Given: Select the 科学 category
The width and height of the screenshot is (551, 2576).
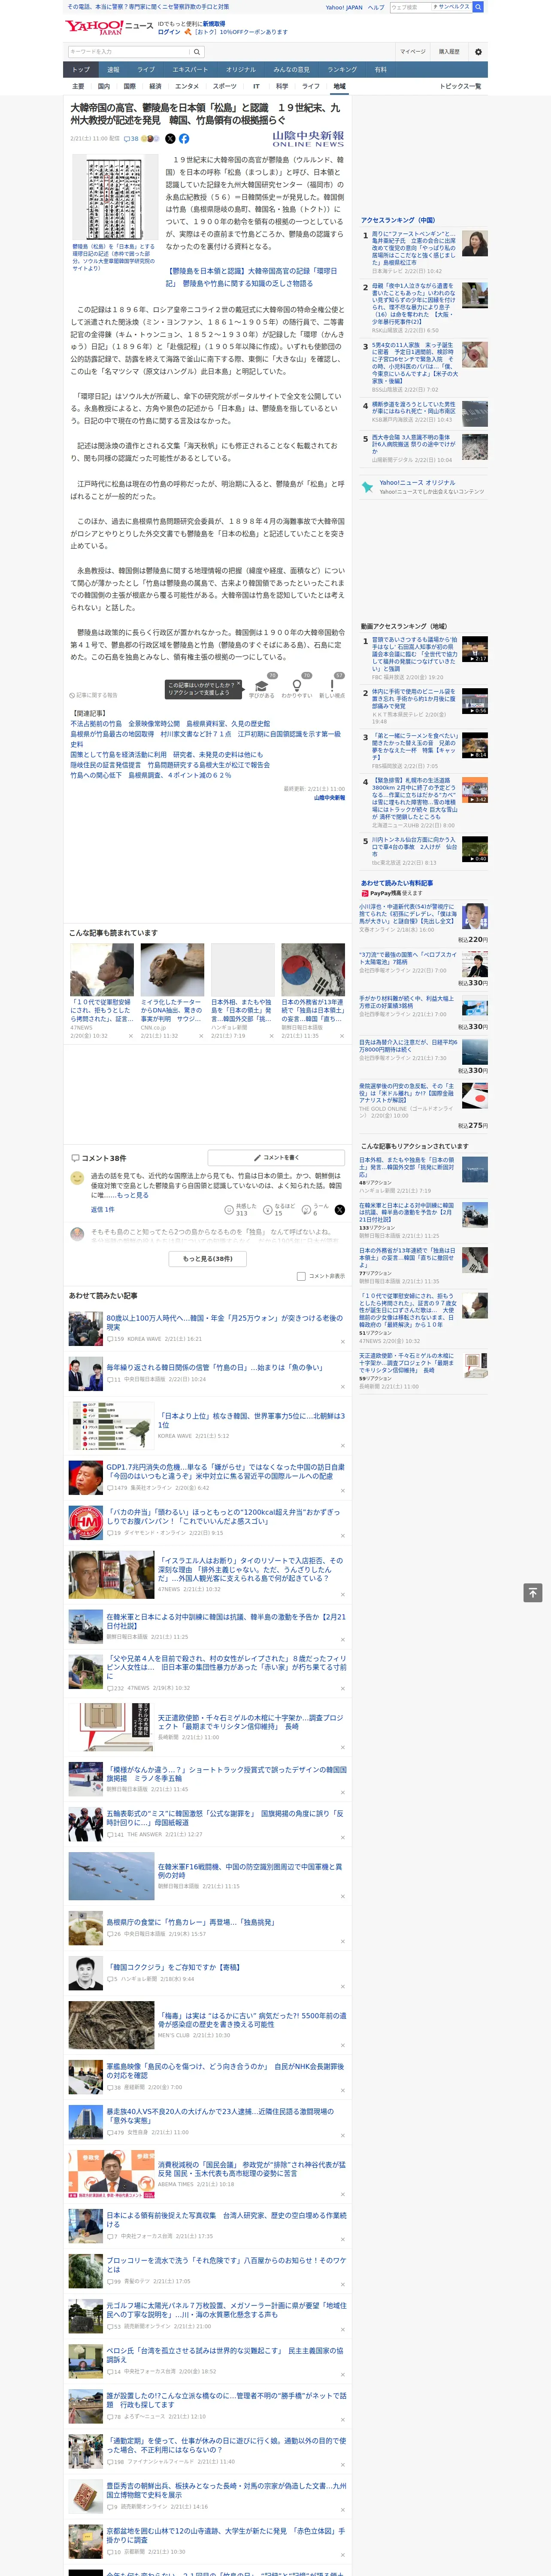Looking at the screenshot, I should pyautogui.click(x=282, y=86).
